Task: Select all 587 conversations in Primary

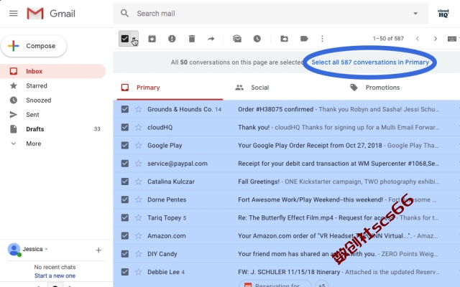Action: 370,62
